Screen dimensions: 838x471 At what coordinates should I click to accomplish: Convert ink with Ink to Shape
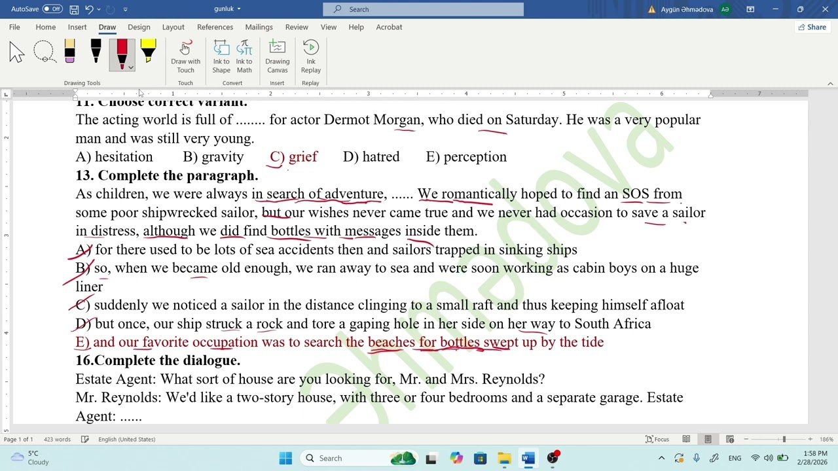[221, 57]
